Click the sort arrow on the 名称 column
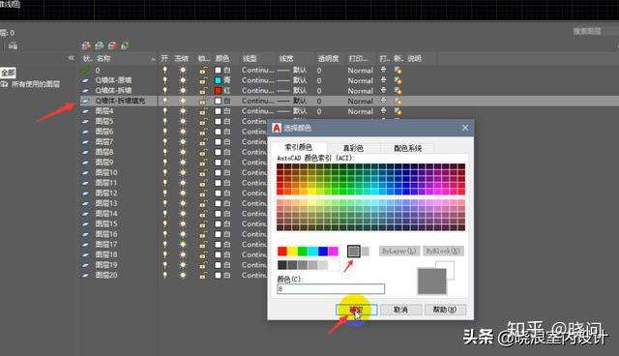Screen dimensions: 619x356 pos(153,59)
